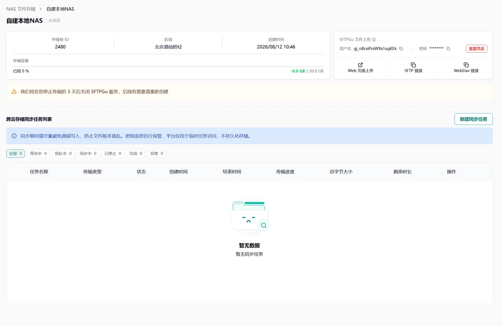Select the 同步中 filter tab
This screenshot has width=502, height=326.
[88, 154]
